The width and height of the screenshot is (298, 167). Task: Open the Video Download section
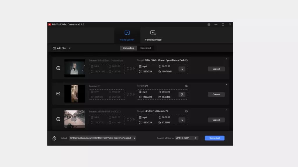[153, 35]
